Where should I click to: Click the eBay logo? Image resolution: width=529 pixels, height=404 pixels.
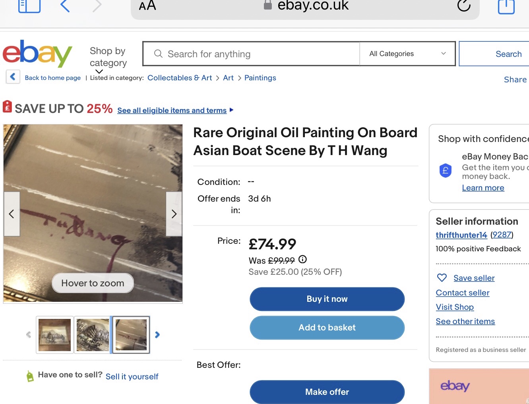point(37,54)
